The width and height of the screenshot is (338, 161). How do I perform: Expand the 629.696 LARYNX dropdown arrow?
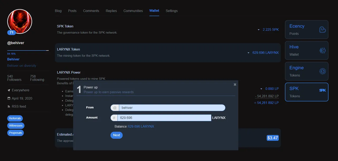click(248, 53)
